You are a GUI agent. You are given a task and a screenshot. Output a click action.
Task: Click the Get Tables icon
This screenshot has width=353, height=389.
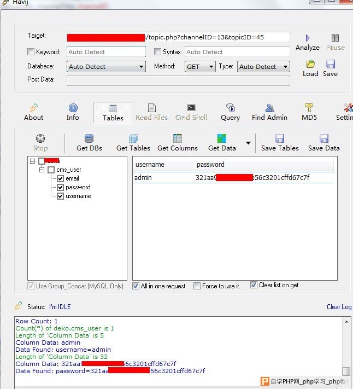click(x=133, y=138)
